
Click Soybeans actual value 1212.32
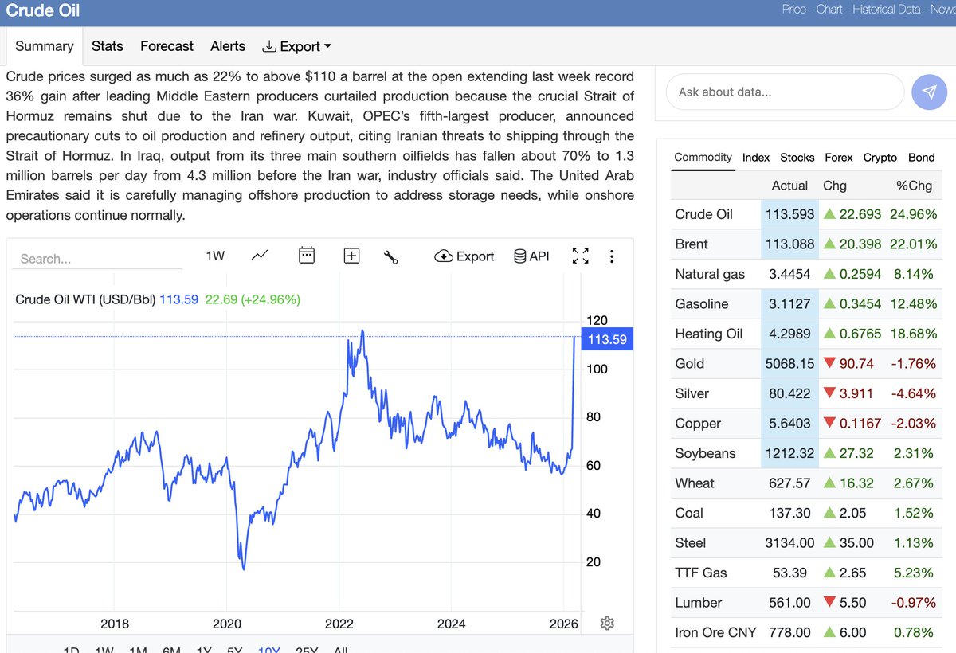(790, 453)
